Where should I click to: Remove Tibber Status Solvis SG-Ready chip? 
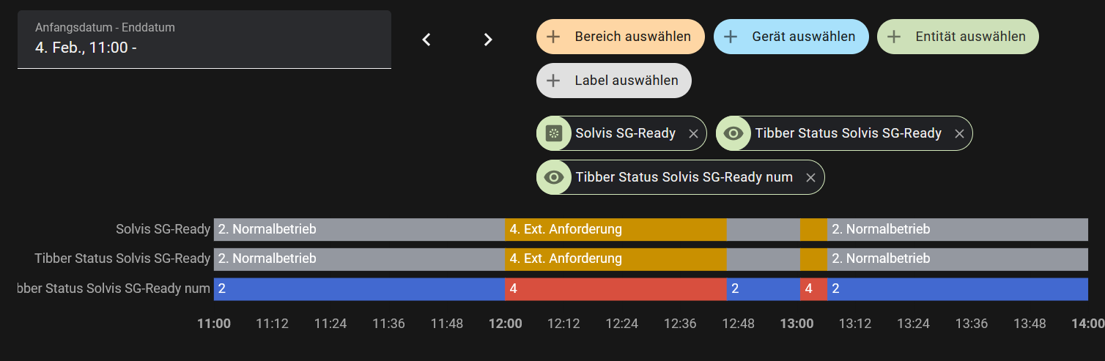click(959, 133)
